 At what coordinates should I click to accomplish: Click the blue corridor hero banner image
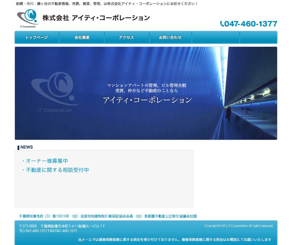click(146, 93)
